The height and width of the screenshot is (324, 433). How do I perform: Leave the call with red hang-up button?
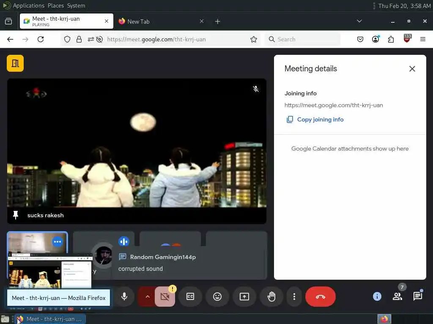point(321,297)
